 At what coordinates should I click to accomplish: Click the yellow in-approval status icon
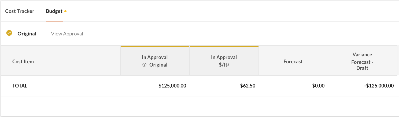pos(9,33)
